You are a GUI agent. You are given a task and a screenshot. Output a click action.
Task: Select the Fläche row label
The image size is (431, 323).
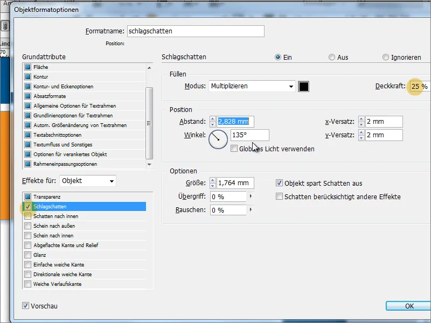click(x=41, y=67)
